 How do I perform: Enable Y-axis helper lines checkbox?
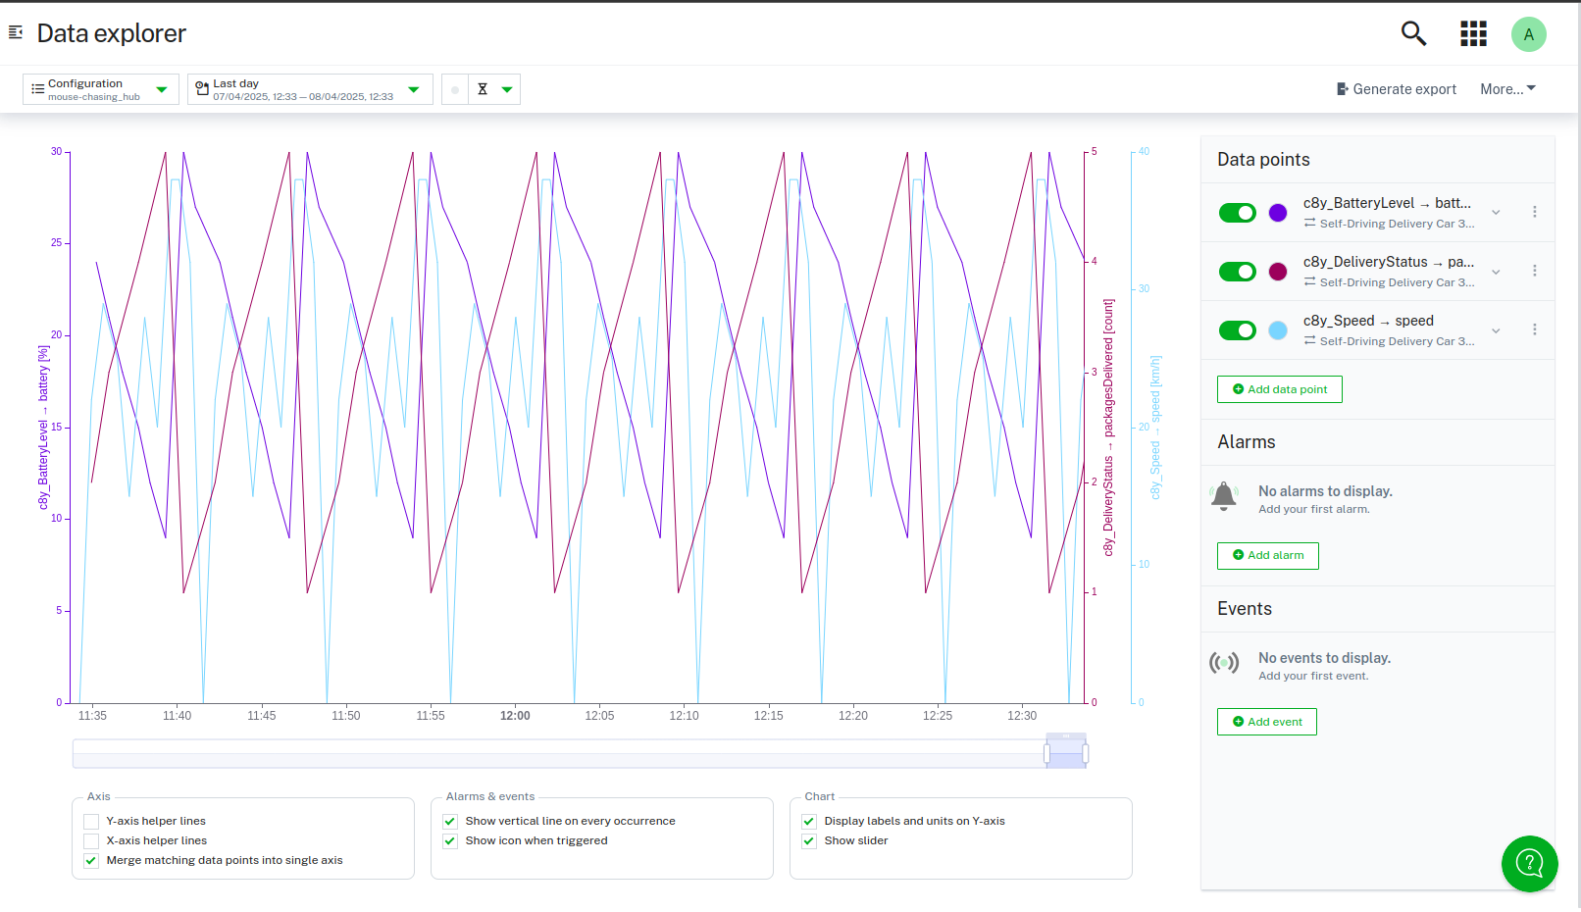[x=91, y=822]
